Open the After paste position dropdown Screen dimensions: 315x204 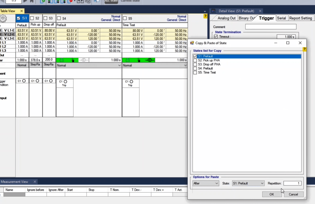point(206,183)
